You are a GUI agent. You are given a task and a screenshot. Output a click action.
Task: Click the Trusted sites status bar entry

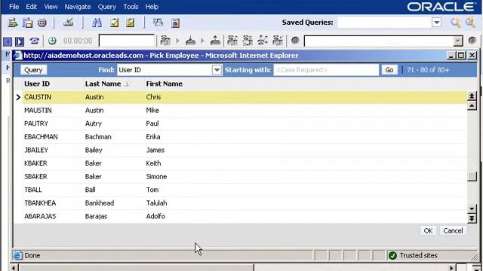pos(413,255)
